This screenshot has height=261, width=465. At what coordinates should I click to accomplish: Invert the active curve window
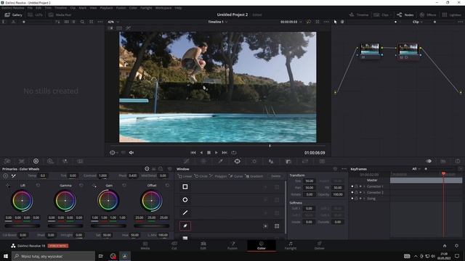[x=265, y=226]
